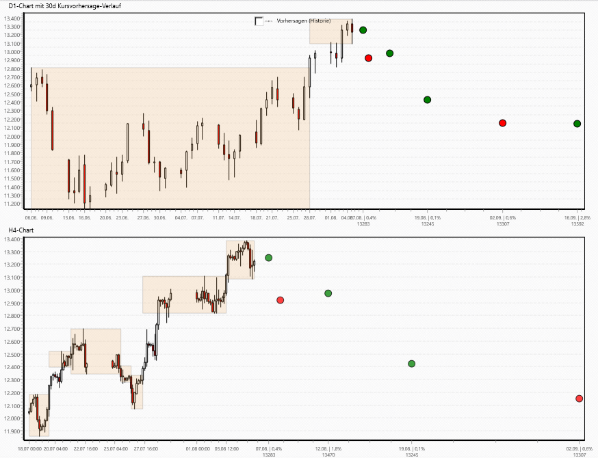Select green forecast dot above 19.08. in D1-Chart
This screenshot has width=598, height=458.
(428, 100)
